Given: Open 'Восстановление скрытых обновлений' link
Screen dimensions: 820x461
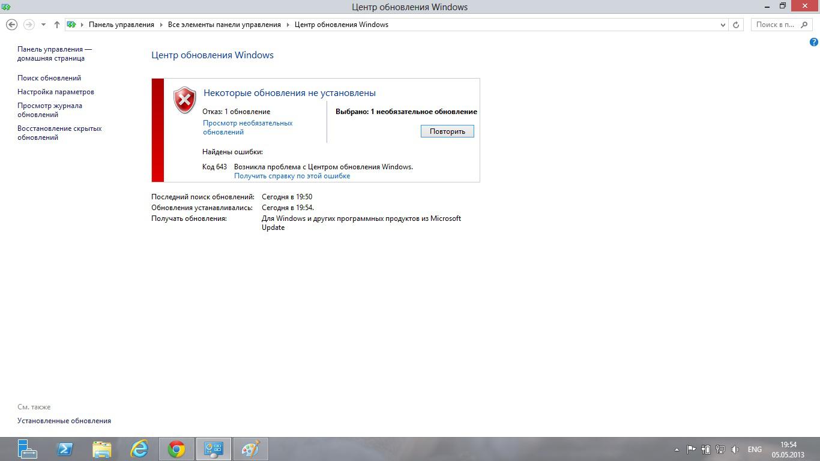Looking at the screenshot, I should 59,133.
